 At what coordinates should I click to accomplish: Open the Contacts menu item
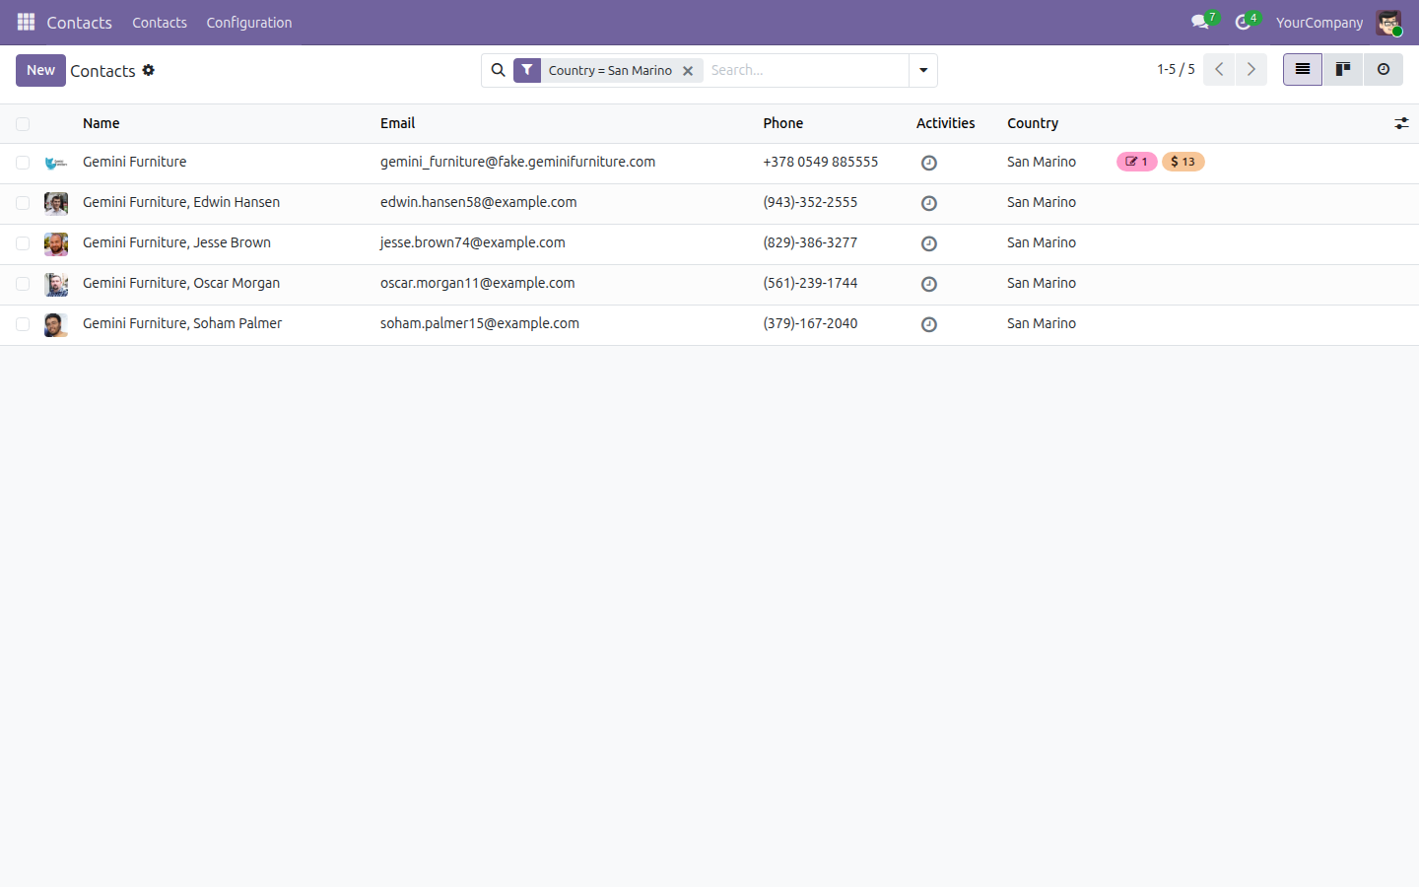click(x=160, y=23)
